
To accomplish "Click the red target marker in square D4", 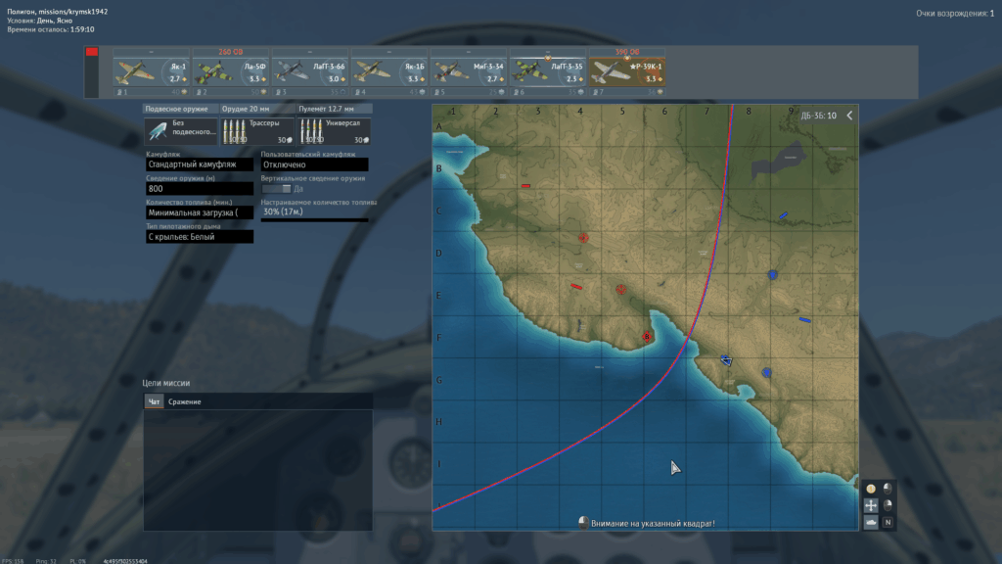I will [x=583, y=238].
